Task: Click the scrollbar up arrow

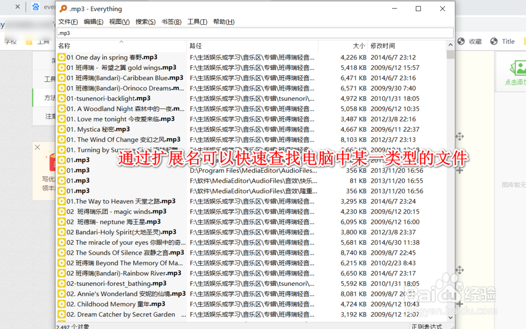Action: [x=451, y=45]
